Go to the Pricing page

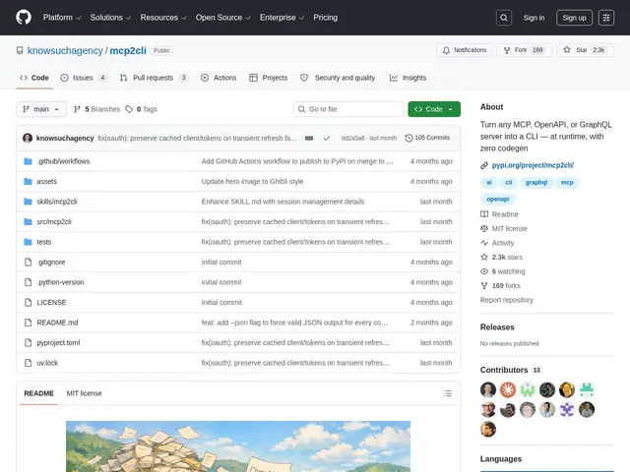[x=326, y=18]
